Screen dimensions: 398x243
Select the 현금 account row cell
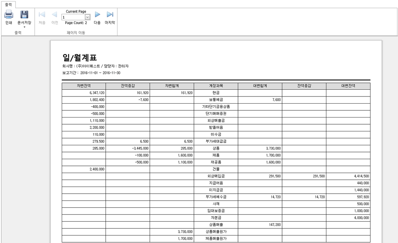(216, 93)
